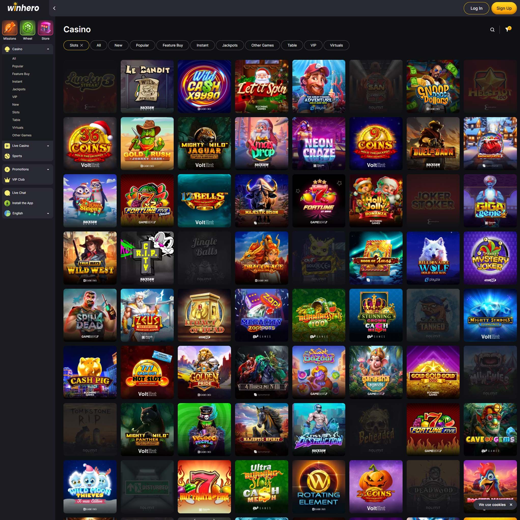This screenshot has width=520, height=520.
Task: Open Legacy of Dead game
Action: [204, 315]
